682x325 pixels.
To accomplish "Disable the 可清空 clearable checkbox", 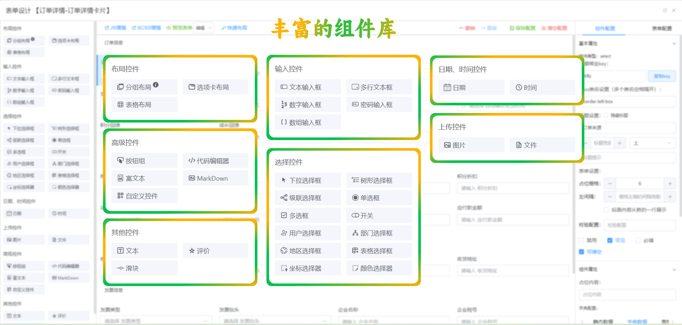I will tap(582, 252).
